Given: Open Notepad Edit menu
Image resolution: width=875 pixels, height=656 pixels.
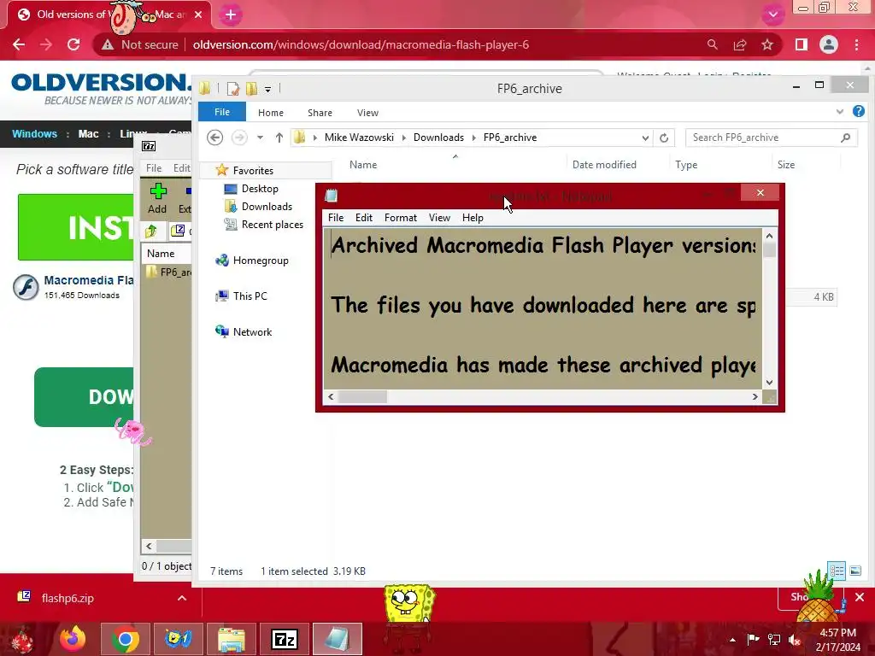Looking at the screenshot, I should tap(364, 218).
